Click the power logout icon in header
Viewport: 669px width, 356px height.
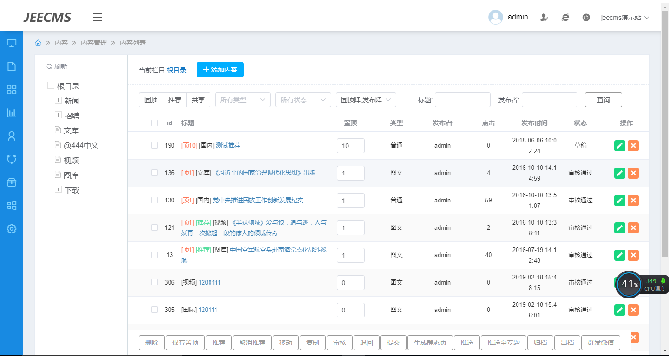tap(586, 18)
